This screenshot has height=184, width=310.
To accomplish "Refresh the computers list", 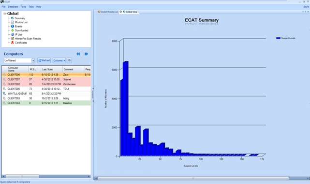I will pyautogui.click(x=44, y=60).
